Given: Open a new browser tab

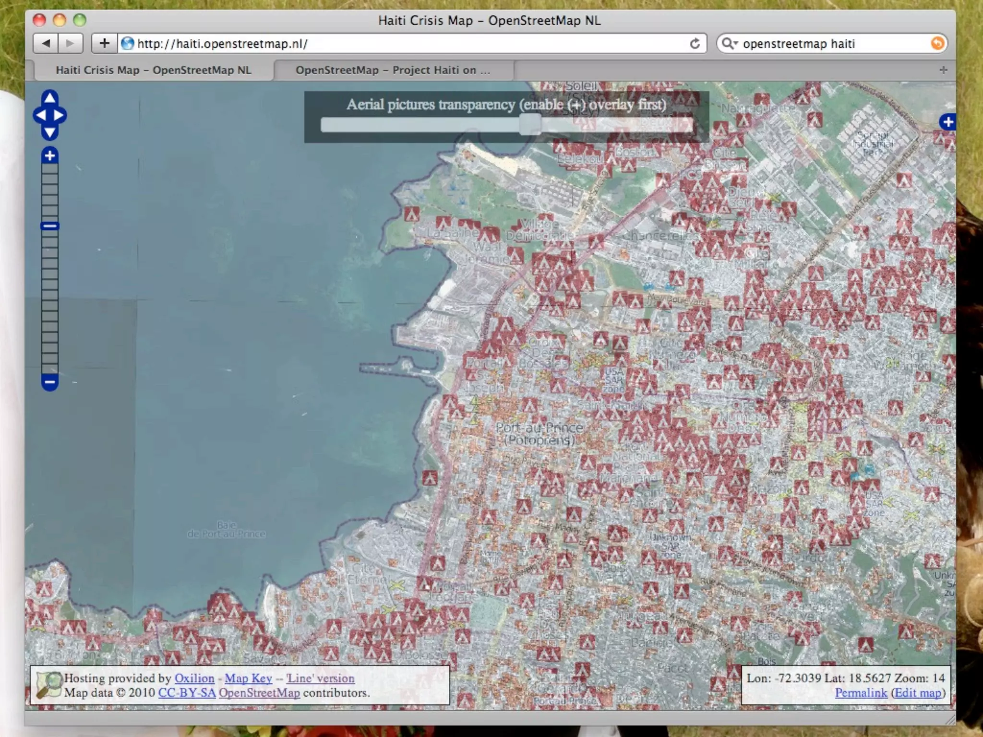Looking at the screenshot, I should coord(943,70).
